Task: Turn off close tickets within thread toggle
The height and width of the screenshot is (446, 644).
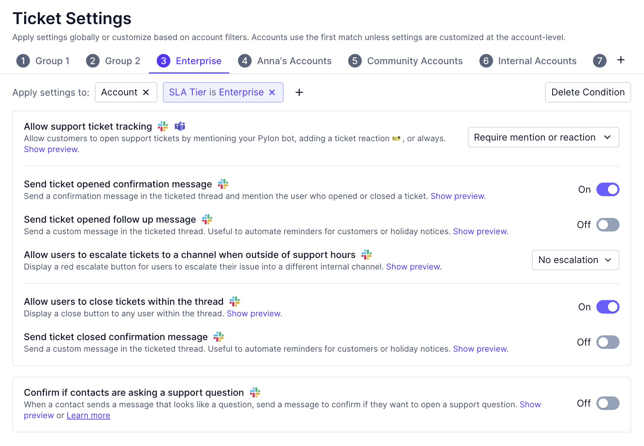Action: (608, 307)
